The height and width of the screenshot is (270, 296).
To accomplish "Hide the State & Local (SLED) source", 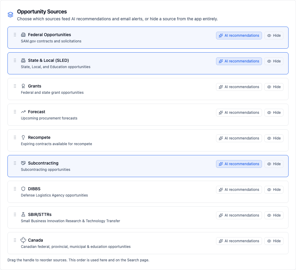I will [x=274, y=61].
